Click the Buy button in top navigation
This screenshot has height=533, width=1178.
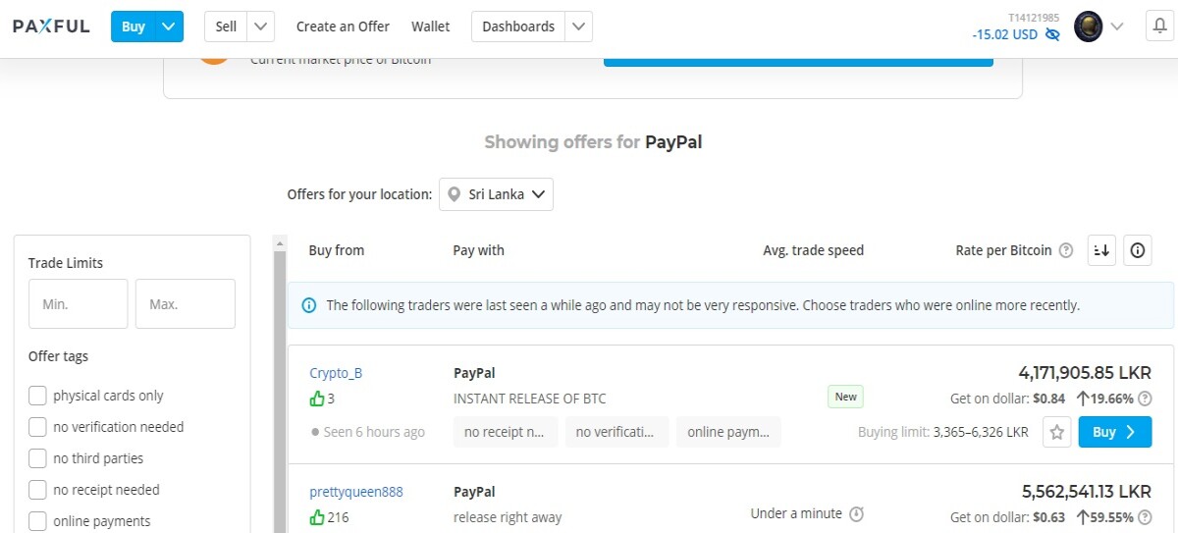[x=134, y=27]
